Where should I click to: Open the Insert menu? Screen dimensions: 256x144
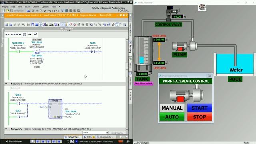pyautogui.click(x=28, y=7)
